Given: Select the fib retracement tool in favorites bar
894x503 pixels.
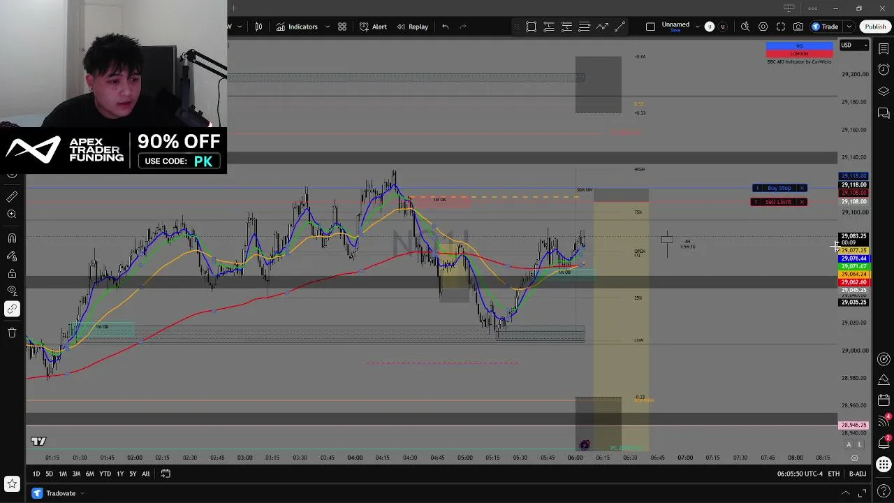Looking at the screenshot, I should (585, 27).
